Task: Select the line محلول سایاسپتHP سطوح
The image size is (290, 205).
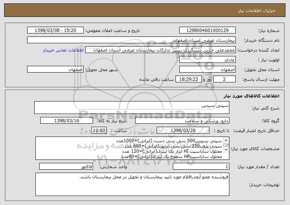Action: pyautogui.click(x=171, y=156)
